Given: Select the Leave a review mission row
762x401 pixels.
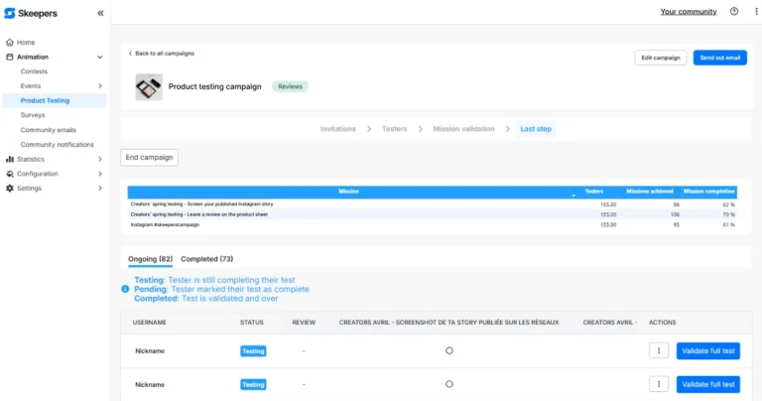Looking at the screenshot, I should pos(432,214).
